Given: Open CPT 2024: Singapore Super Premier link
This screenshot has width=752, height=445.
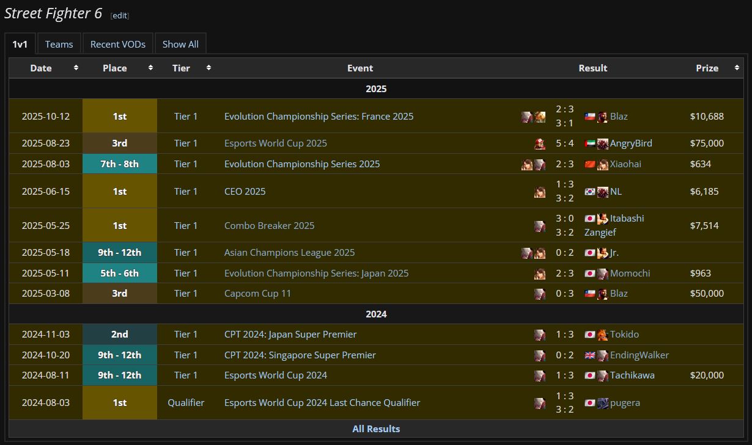Looking at the screenshot, I should coord(300,355).
